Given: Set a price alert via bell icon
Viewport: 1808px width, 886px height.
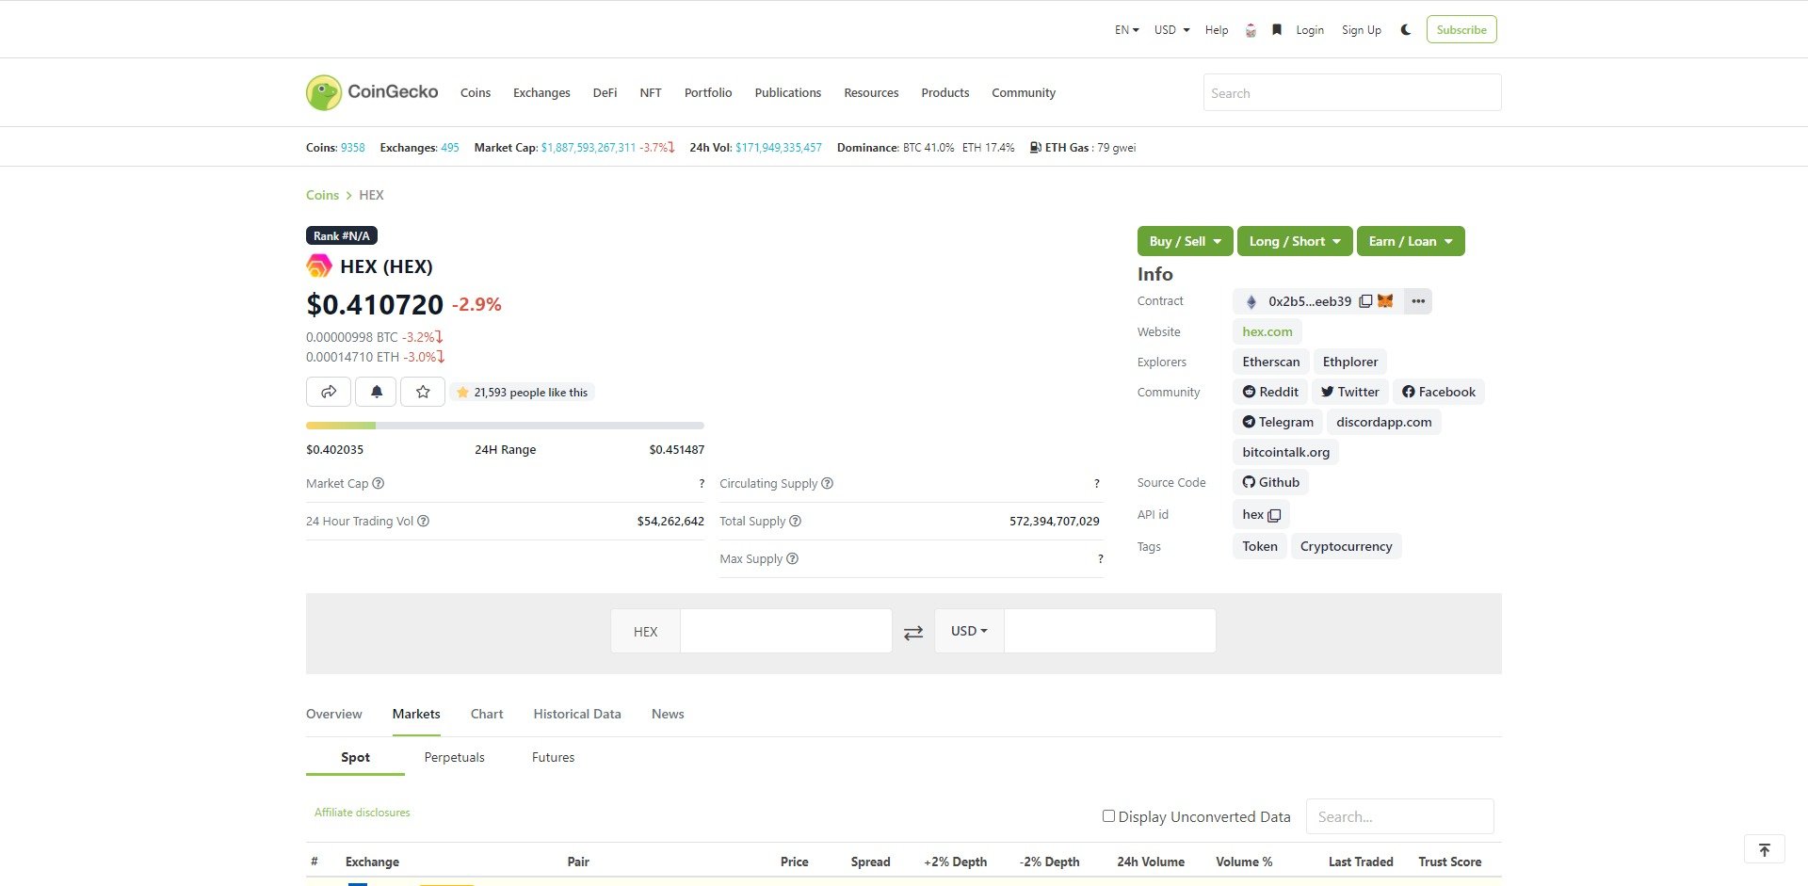Looking at the screenshot, I should click(376, 392).
